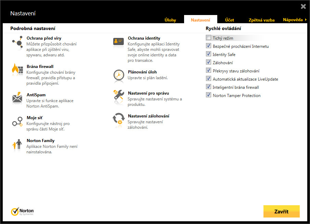This screenshot has height=224, width=310.
Task: Click the Ochrana identity card icon
Action: pos(118,41)
